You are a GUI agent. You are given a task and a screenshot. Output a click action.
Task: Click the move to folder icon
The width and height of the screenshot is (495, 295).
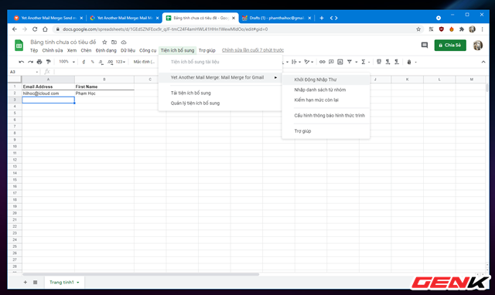click(x=114, y=42)
